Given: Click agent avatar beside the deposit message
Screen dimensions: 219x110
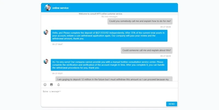Looking at the screenshot, I should (46, 32).
